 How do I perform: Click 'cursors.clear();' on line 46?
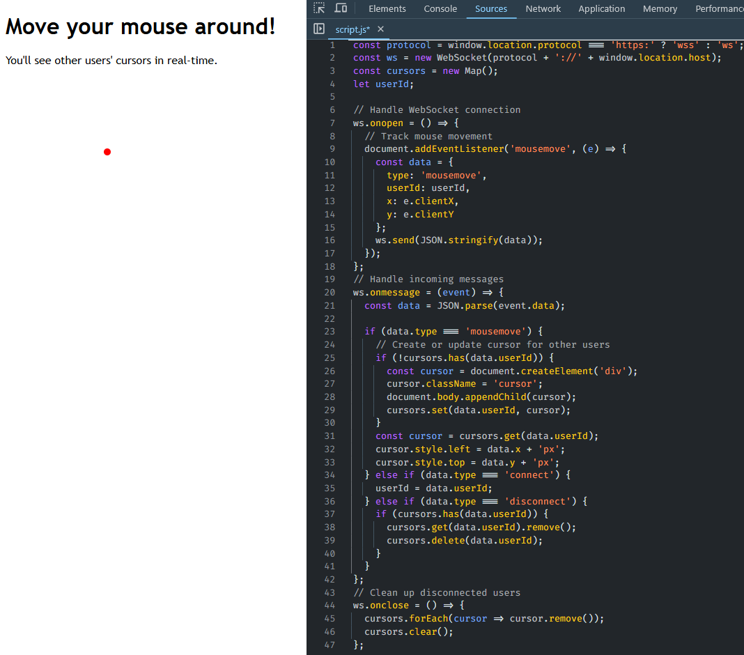coord(408,632)
